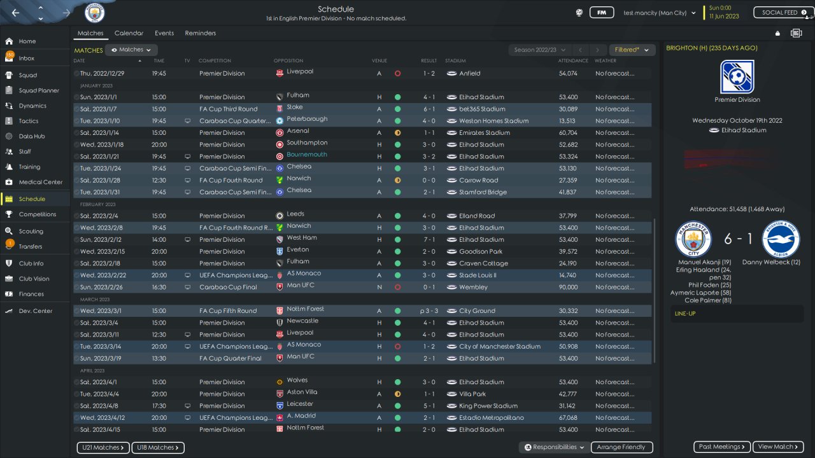This screenshot has height=458, width=815.
Task: Click the padlock icon below Social Feed
Action: [777, 33]
